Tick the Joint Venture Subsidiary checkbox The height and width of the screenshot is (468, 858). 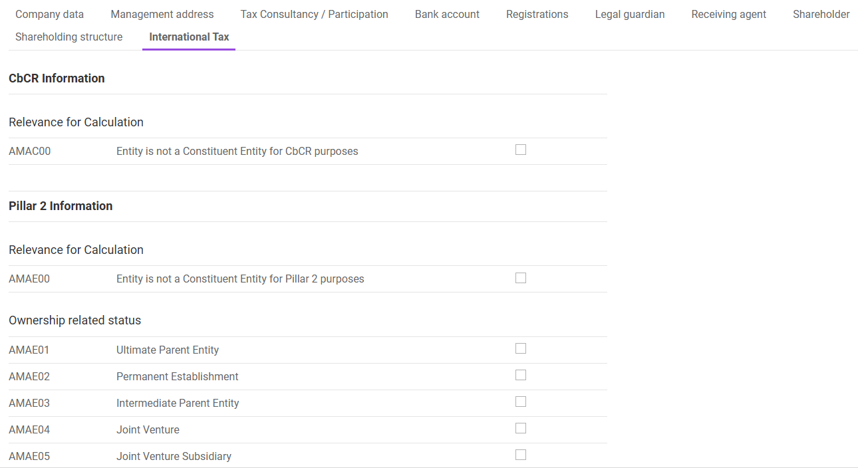point(521,455)
